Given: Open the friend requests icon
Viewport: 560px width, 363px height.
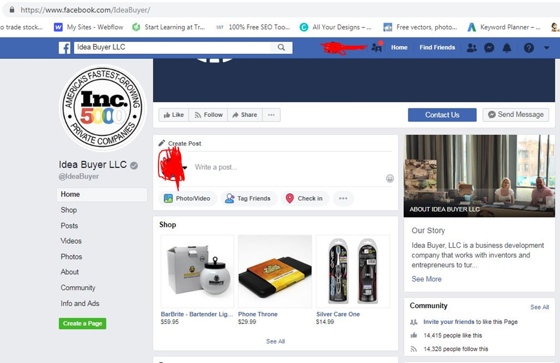Looking at the screenshot, I should [472, 48].
